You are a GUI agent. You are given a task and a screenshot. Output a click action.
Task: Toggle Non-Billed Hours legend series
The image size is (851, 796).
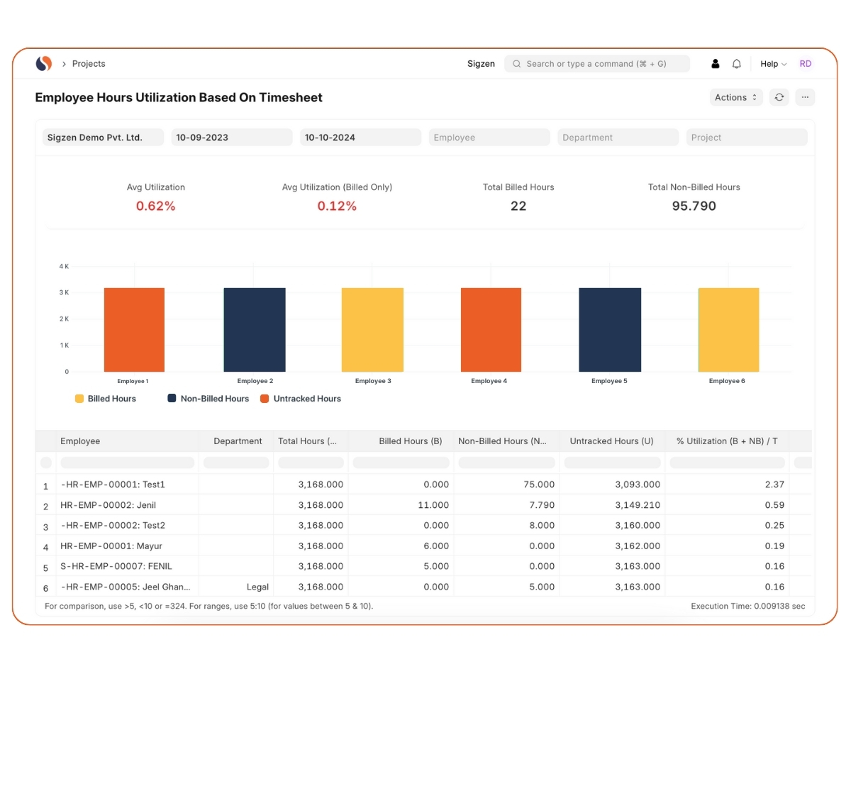pyautogui.click(x=208, y=399)
